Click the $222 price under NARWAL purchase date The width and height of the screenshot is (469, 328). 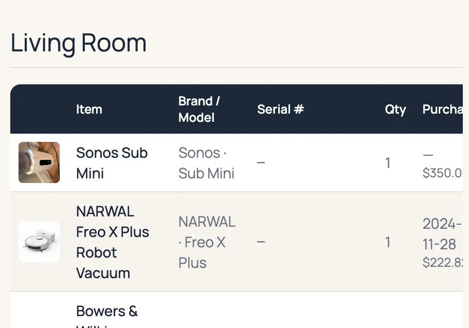(x=442, y=263)
